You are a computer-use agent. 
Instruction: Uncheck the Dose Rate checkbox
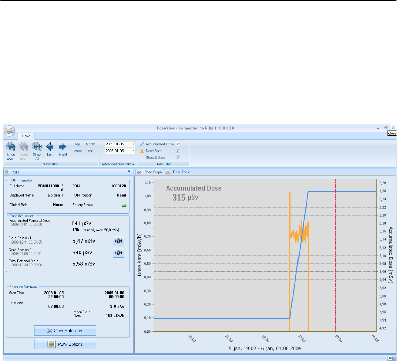[178, 151]
